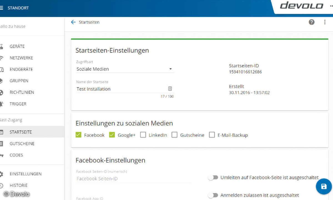
Task: Click the STANDORT header label
Action: point(18,8)
